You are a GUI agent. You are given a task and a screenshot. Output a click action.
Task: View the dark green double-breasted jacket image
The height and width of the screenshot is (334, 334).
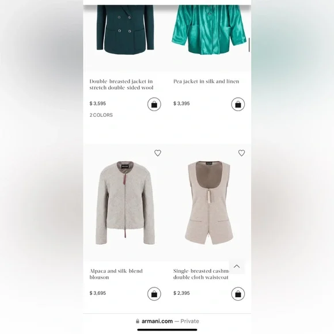click(x=125, y=30)
